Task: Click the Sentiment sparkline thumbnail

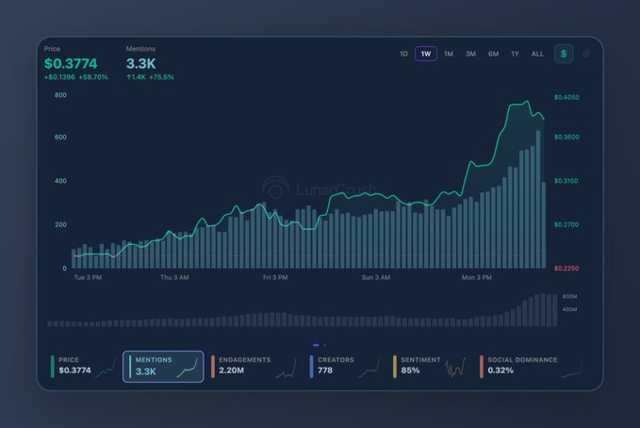Action: tap(455, 368)
